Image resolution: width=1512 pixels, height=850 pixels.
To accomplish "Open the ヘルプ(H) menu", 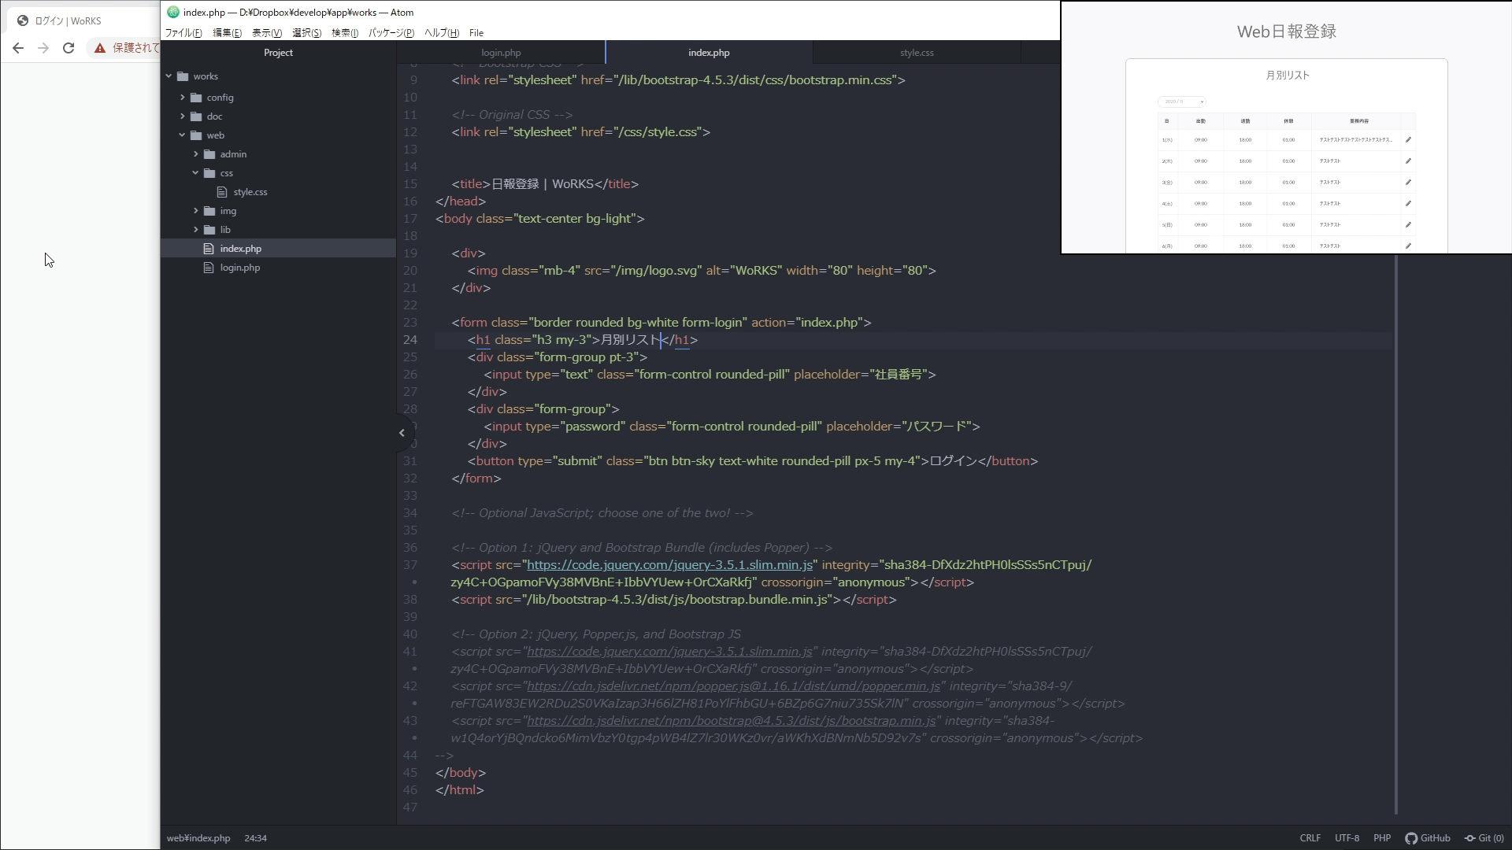I will (x=442, y=33).
